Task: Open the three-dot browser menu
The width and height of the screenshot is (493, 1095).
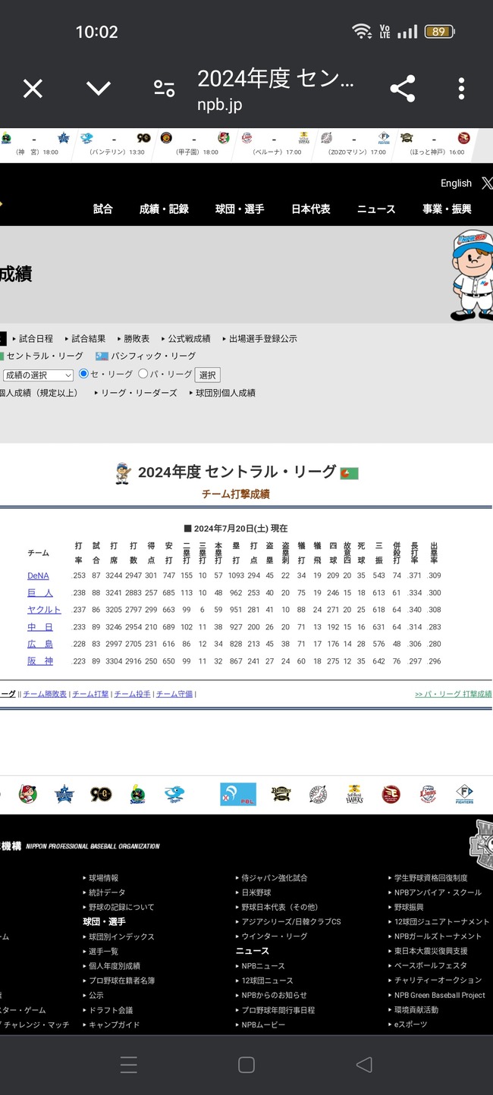Action: 461,89
